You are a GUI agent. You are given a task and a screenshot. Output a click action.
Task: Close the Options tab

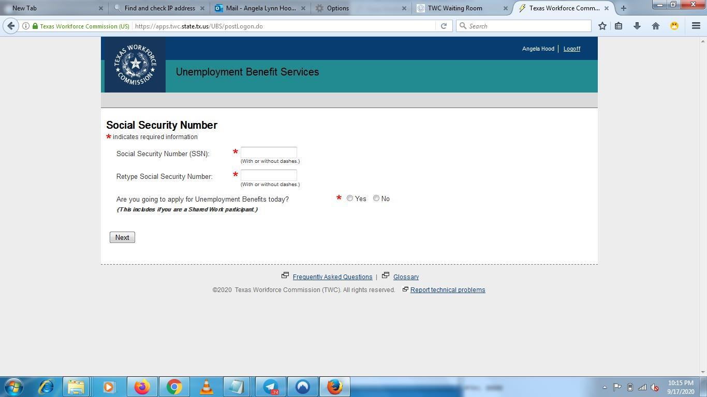pos(404,8)
